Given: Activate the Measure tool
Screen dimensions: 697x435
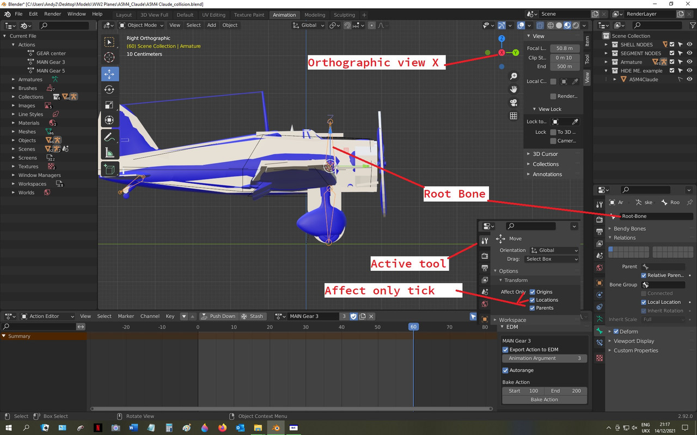Looking at the screenshot, I should (x=109, y=152).
